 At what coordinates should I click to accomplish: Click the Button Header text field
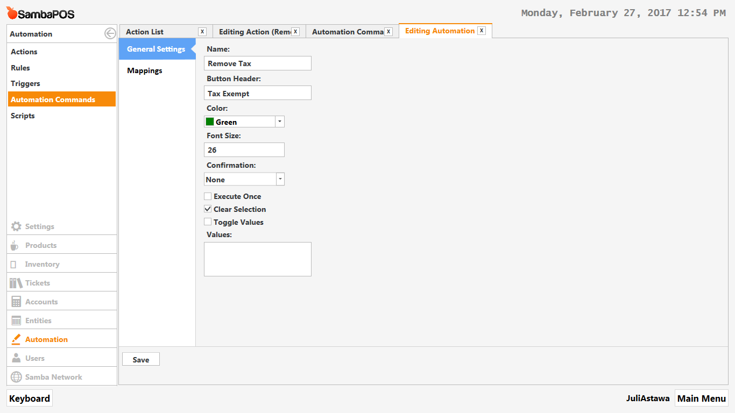point(257,93)
